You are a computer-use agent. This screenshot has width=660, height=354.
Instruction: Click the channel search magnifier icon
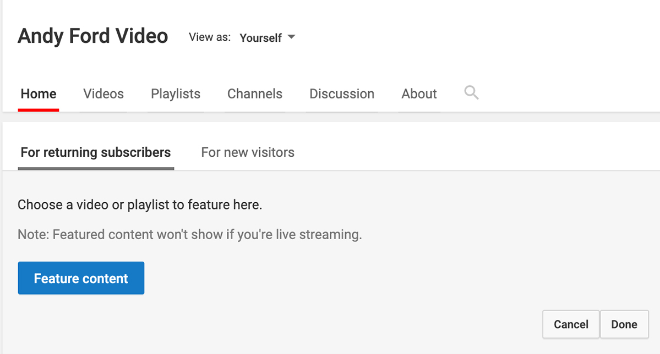pos(471,92)
